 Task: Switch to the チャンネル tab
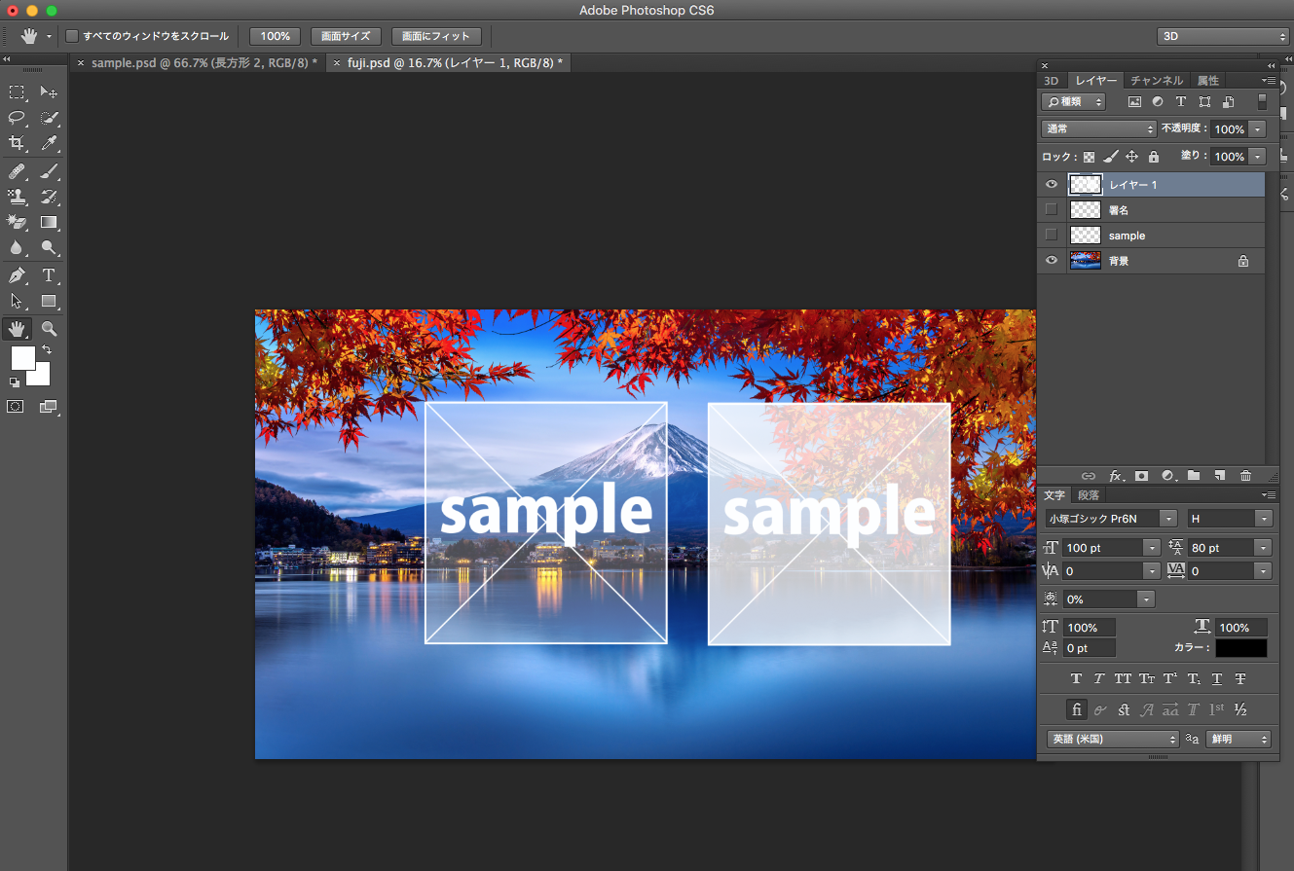pos(1157,81)
